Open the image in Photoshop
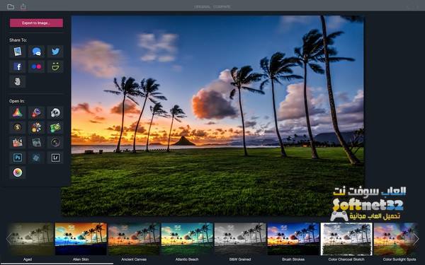This screenshot has height=265, width=425. pos(18,158)
